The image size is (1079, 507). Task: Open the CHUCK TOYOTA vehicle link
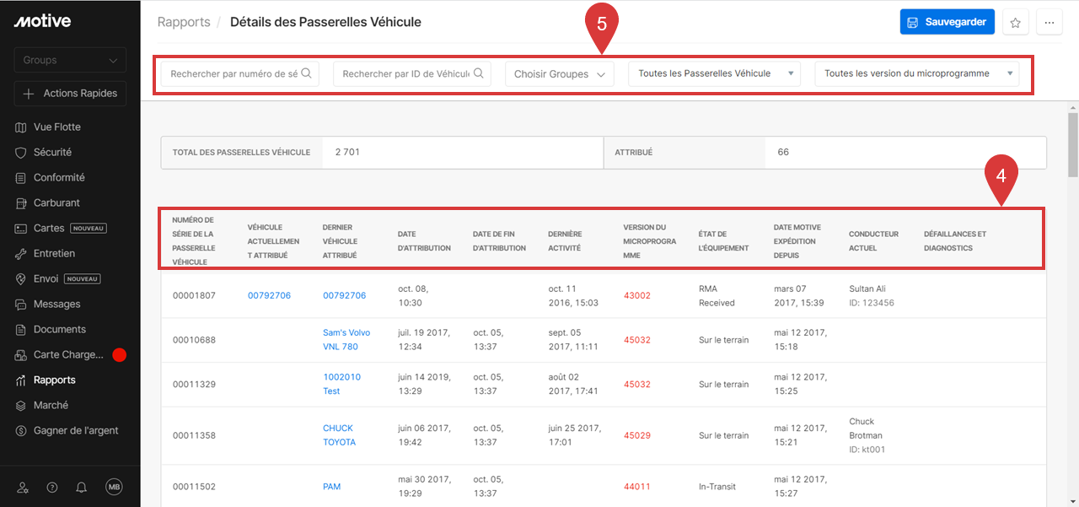(x=339, y=435)
